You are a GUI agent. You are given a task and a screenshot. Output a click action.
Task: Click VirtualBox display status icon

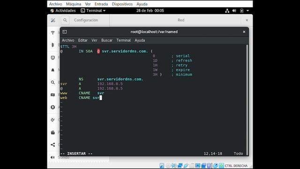click(198, 166)
